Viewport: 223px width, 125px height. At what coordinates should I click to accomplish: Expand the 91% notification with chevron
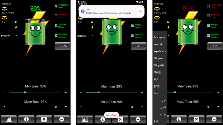[140, 11]
